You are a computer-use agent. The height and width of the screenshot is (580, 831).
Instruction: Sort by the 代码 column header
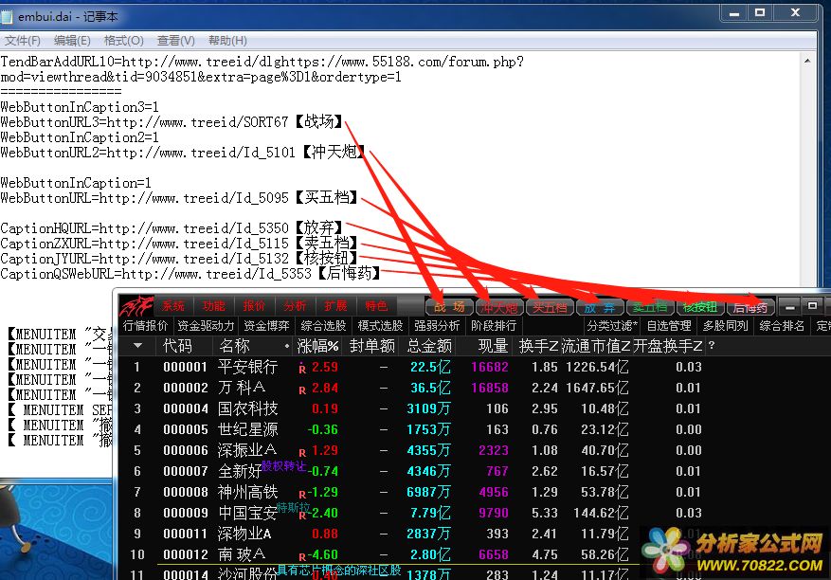point(177,346)
